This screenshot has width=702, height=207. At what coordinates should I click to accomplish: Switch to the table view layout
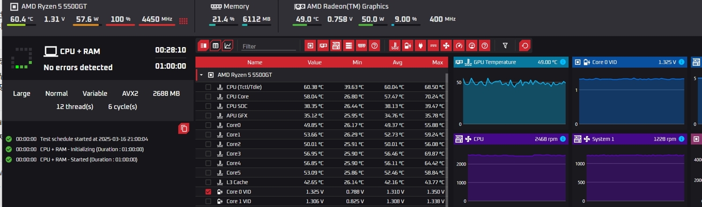[216, 46]
